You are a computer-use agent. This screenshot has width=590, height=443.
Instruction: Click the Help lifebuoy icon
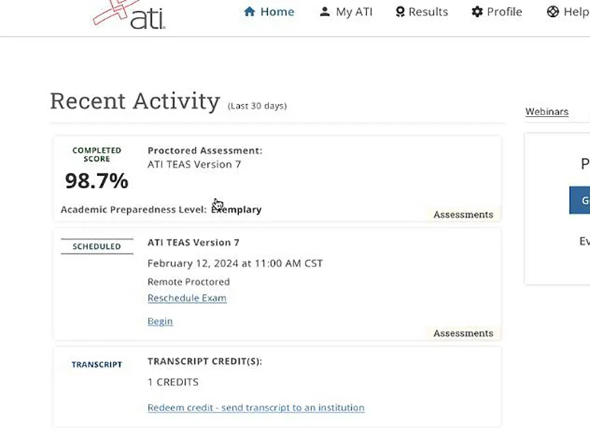click(553, 12)
